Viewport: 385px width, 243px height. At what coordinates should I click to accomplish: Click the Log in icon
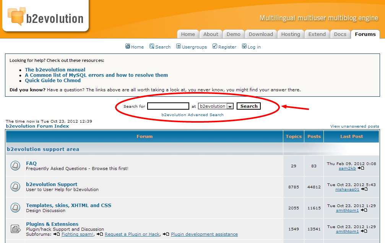click(x=244, y=46)
